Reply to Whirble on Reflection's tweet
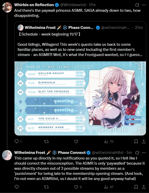The width and height of the screenshot is (149, 193). pyautogui.click(x=18, y=141)
